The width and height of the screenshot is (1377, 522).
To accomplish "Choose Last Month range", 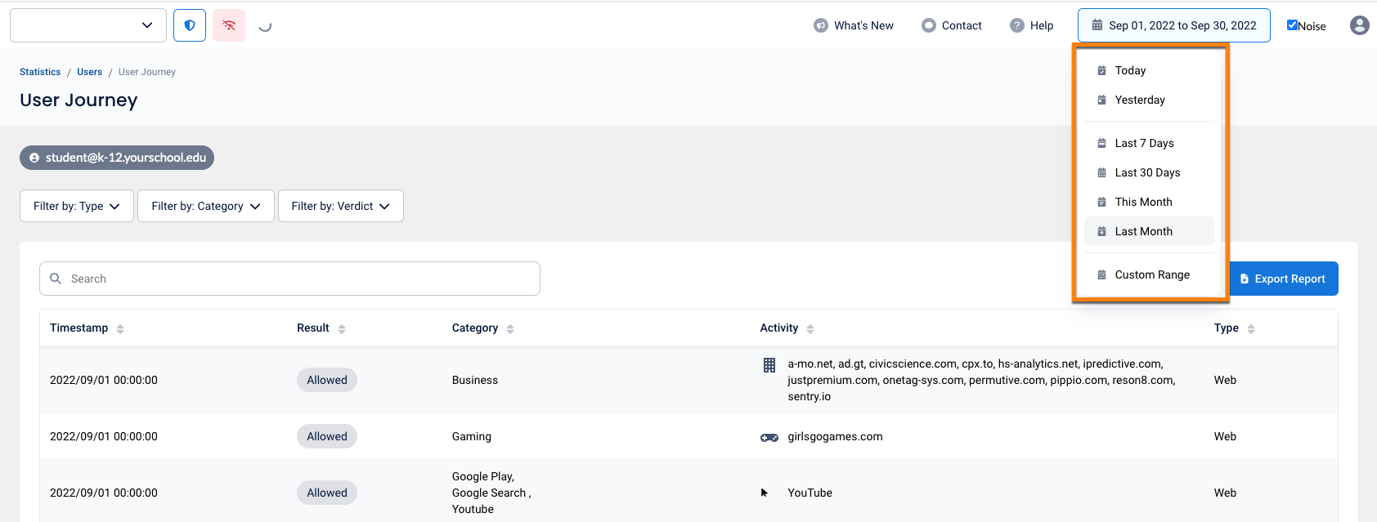I will (x=1149, y=231).
